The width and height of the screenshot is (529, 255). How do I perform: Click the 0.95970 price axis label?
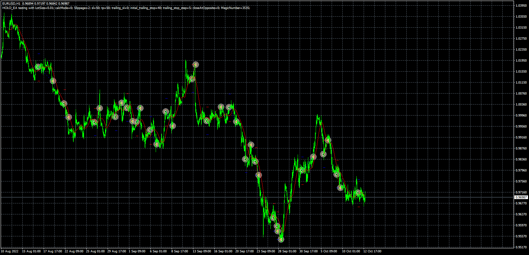(521, 225)
